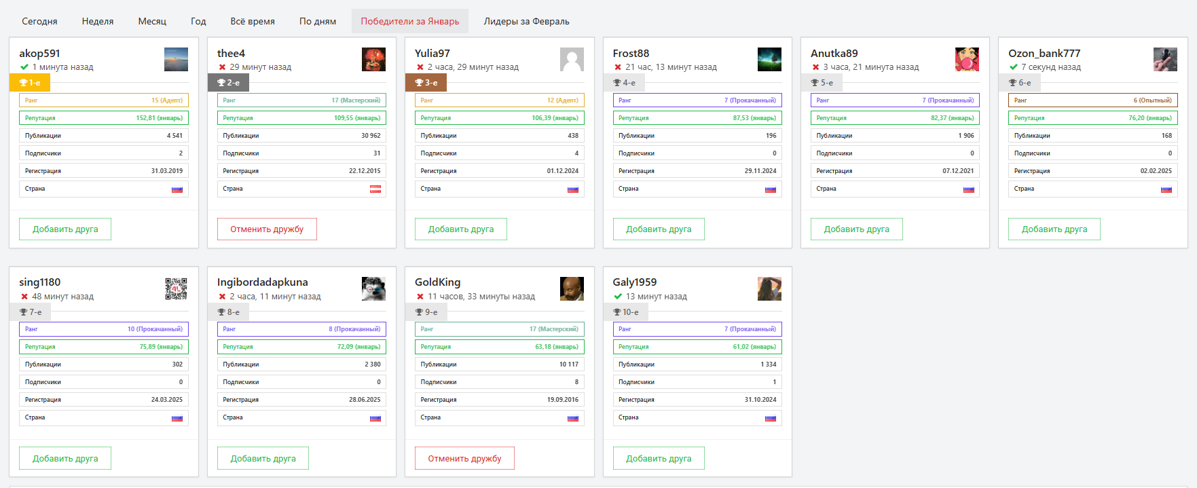Switch to the Сегодня tab
This screenshot has height=488, width=1197.
39,21
